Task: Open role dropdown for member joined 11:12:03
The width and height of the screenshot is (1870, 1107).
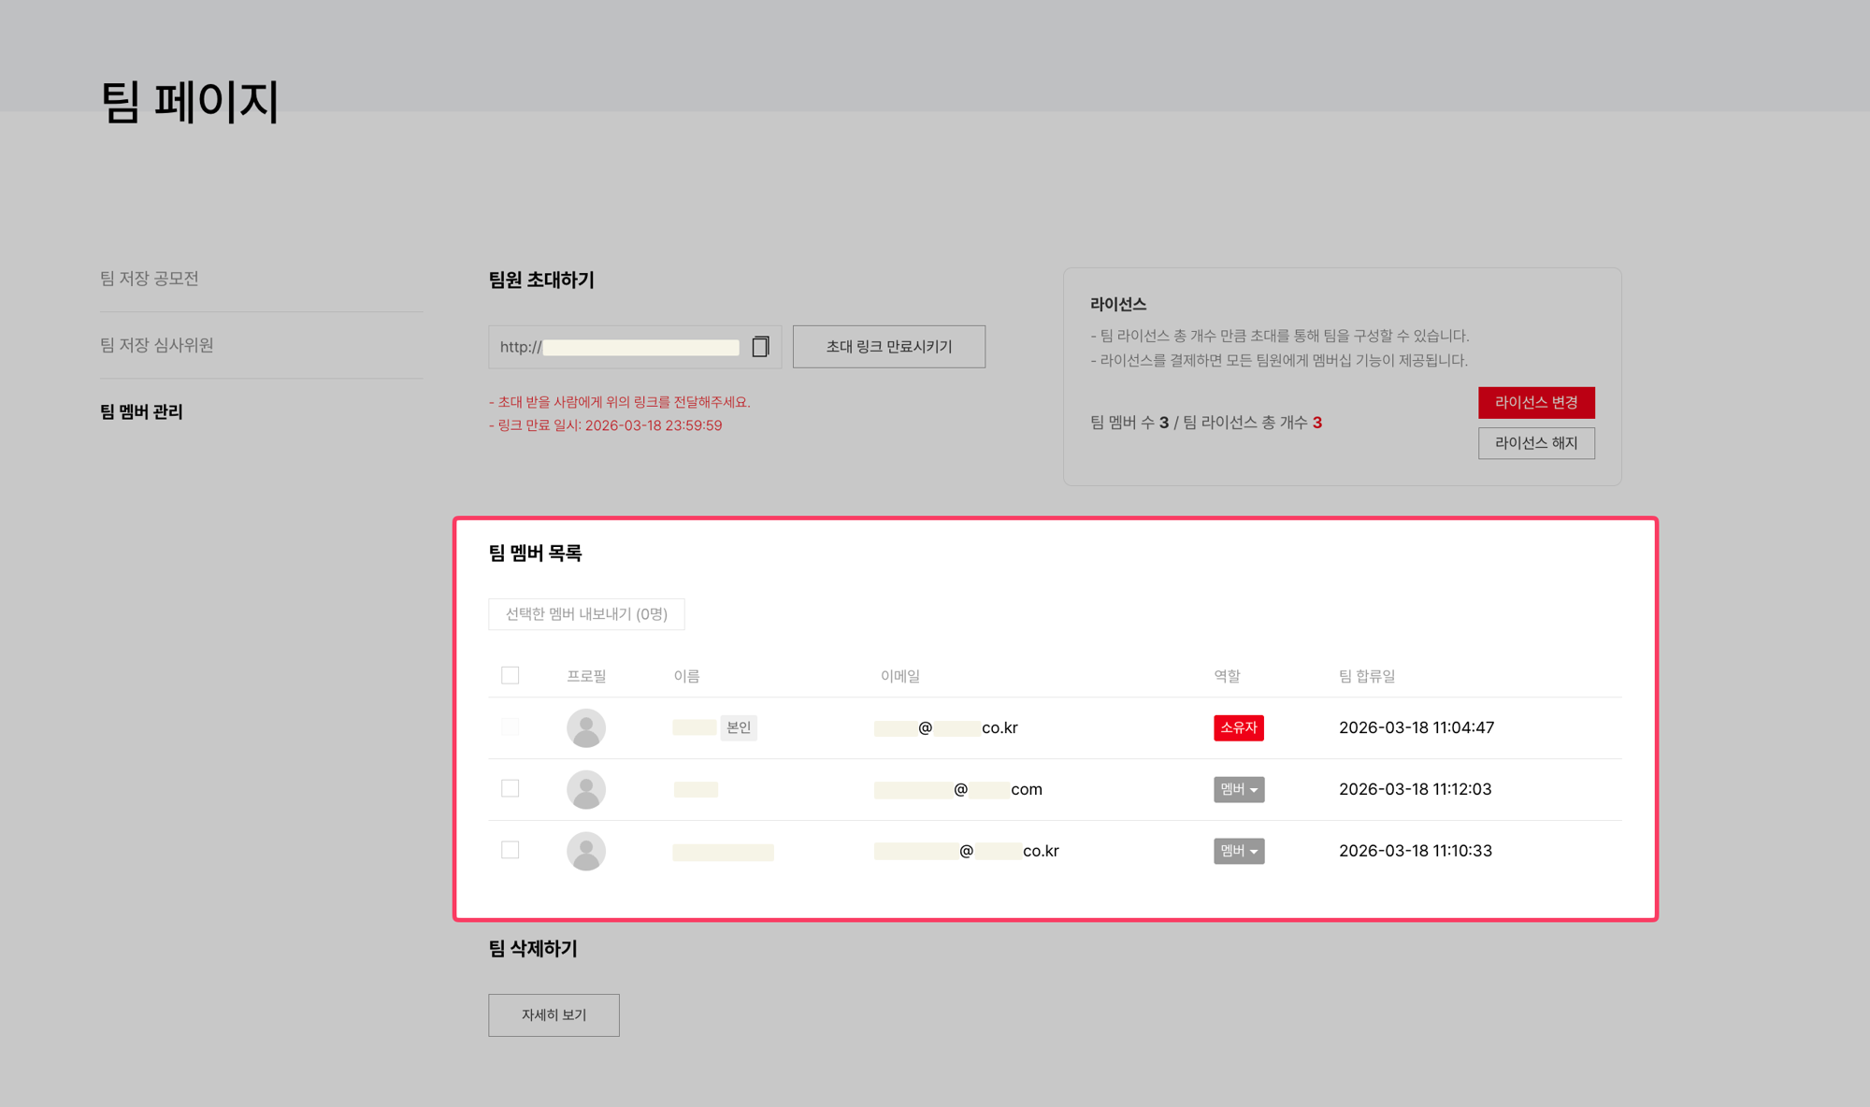Action: (x=1239, y=790)
